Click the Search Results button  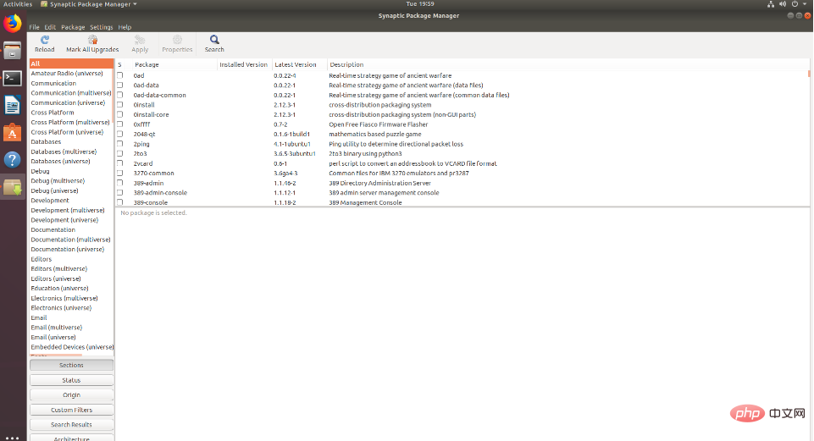coord(72,424)
